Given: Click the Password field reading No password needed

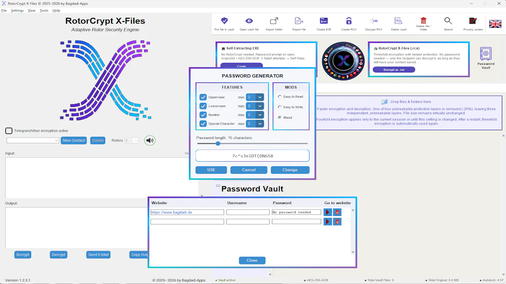Looking at the screenshot, I should [x=296, y=212].
